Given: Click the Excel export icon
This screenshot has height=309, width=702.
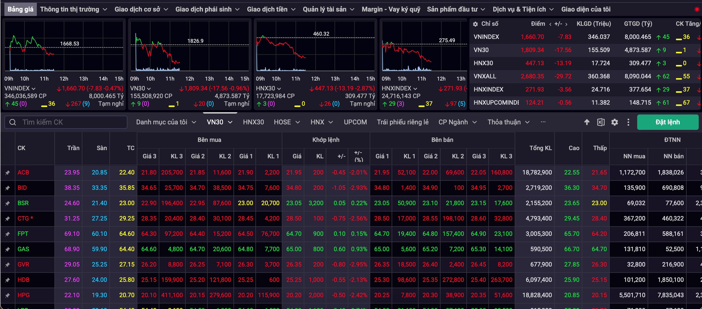Looking at the screenshot, I should (601, 122).
